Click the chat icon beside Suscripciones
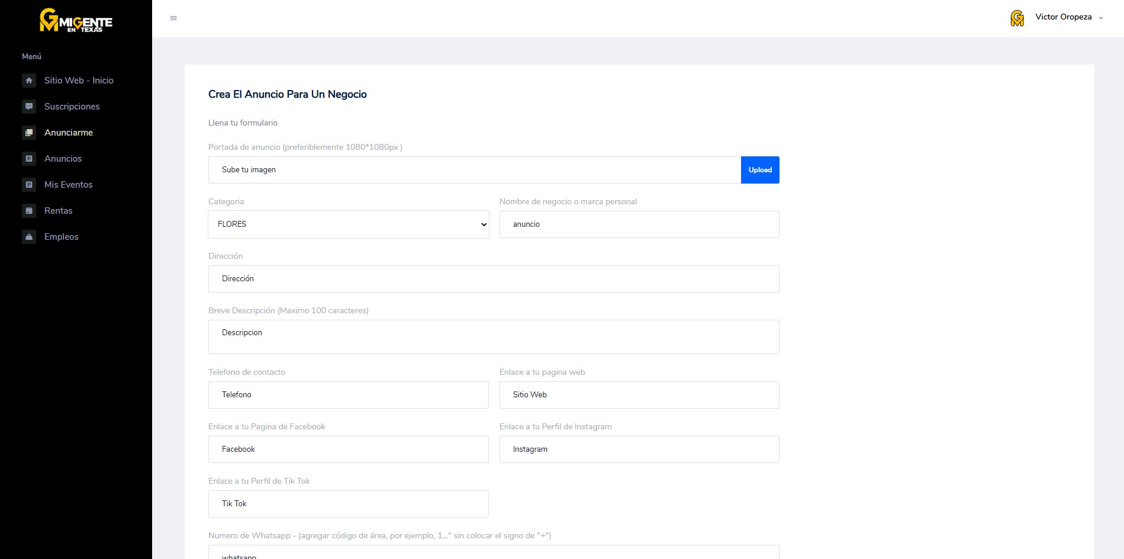1124x559 pixels. tap(29, 107)
